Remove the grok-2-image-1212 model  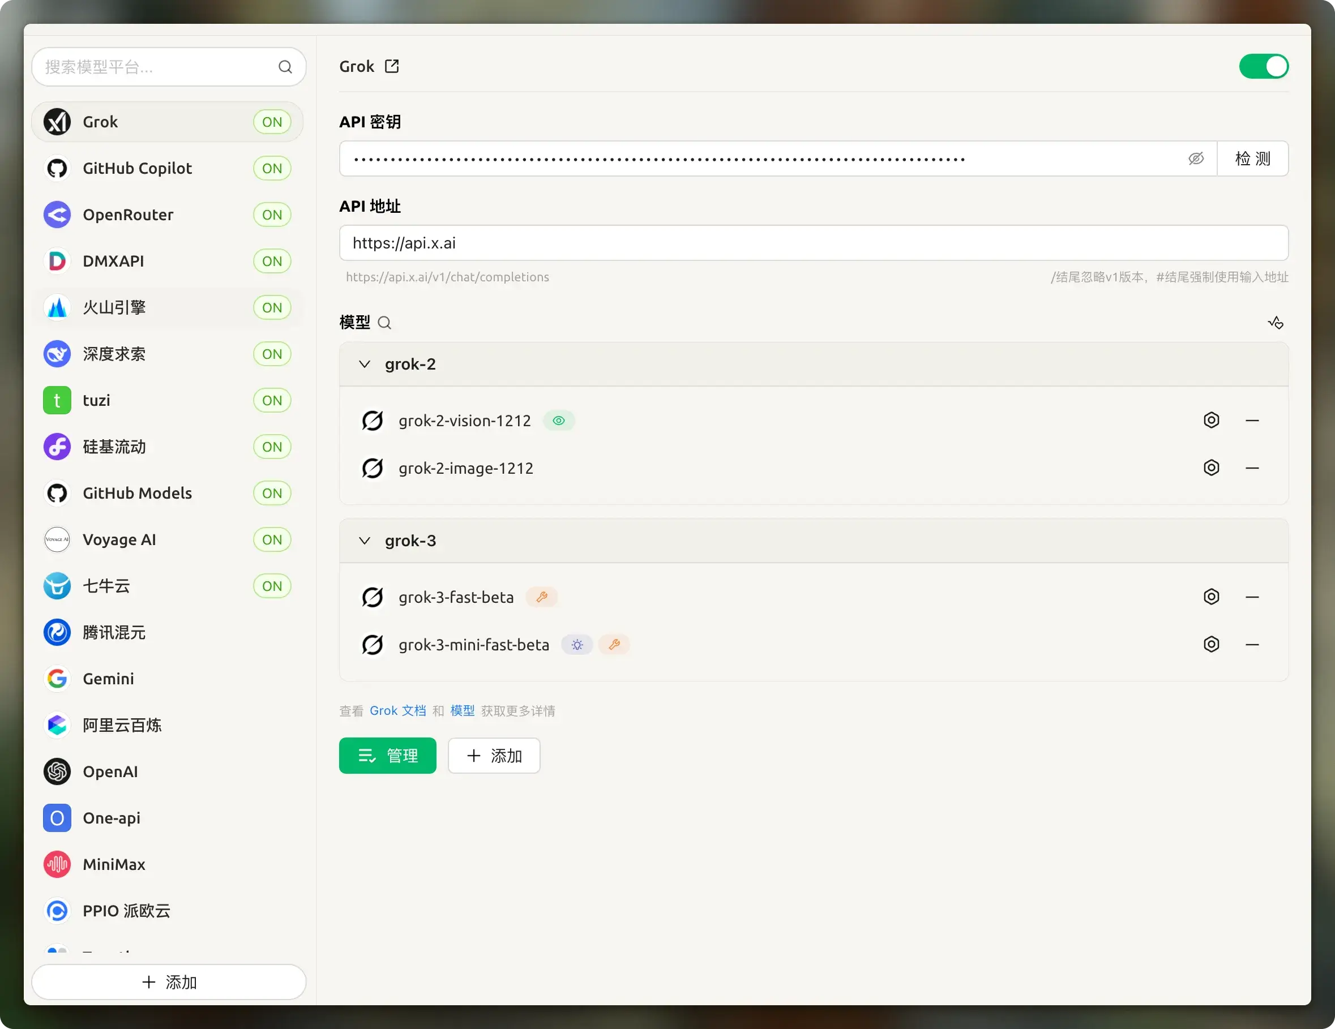1252,468
